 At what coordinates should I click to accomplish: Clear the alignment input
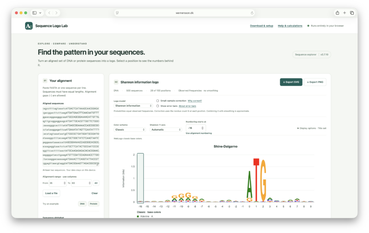[x=95, y=193]
